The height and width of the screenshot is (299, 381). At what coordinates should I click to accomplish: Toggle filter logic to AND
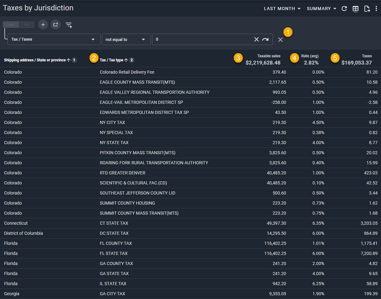11,25
